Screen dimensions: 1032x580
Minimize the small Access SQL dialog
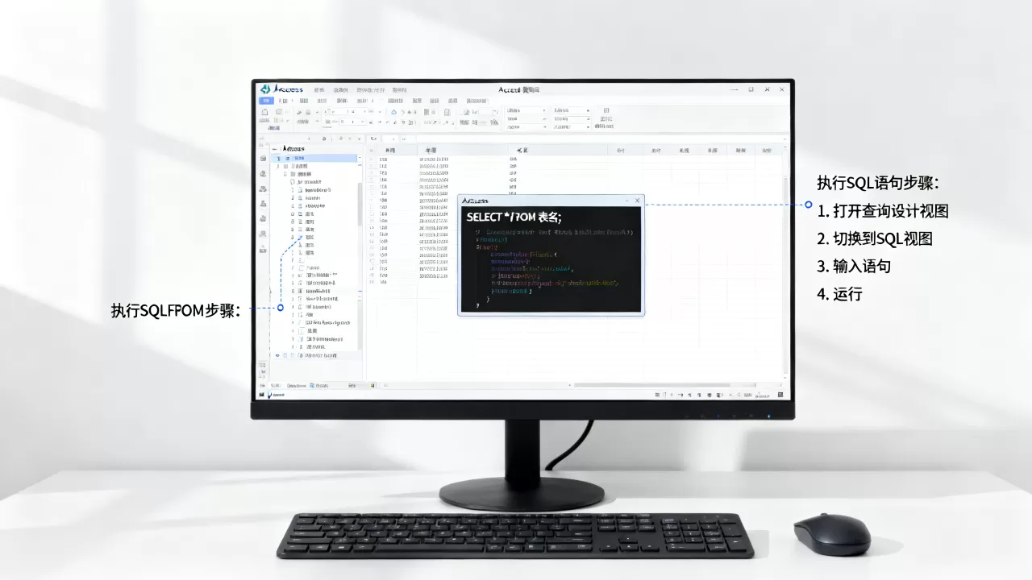(x=626, y=200)
